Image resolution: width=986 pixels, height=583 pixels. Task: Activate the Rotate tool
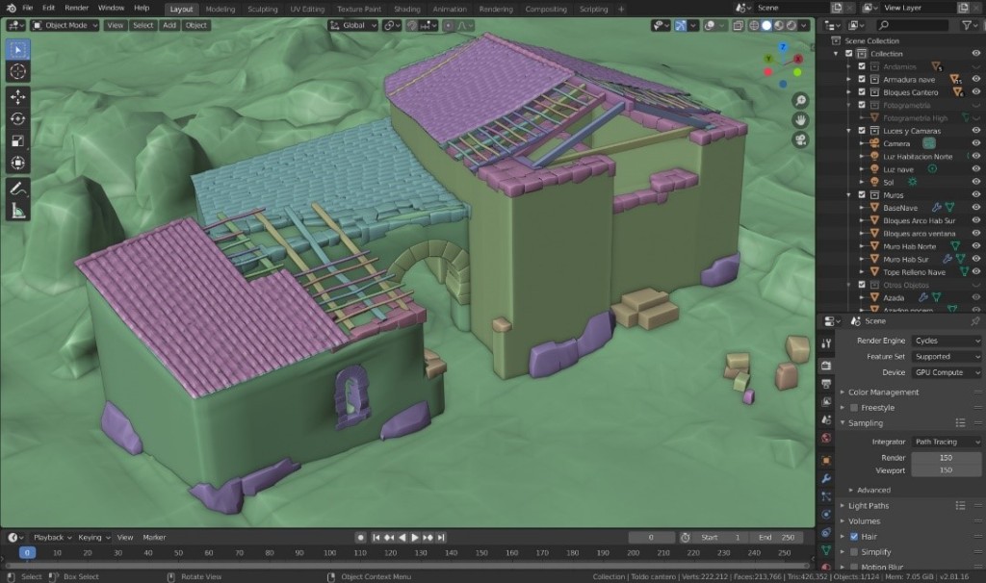tap(18, 118)
